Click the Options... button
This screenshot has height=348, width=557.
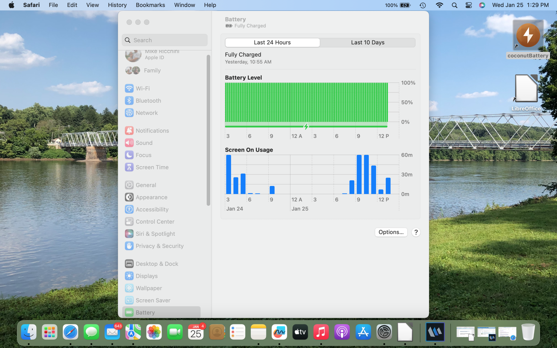pos(391,232)
